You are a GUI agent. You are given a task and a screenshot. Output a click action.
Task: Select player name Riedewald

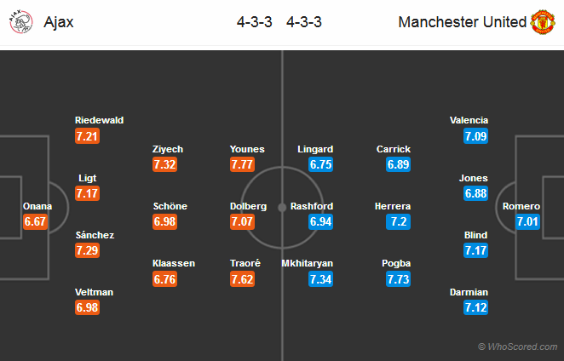pos(100,120)
